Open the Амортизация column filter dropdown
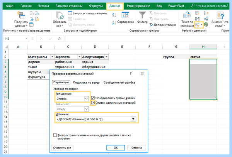 pyautogui.click(x=106, y=57)
